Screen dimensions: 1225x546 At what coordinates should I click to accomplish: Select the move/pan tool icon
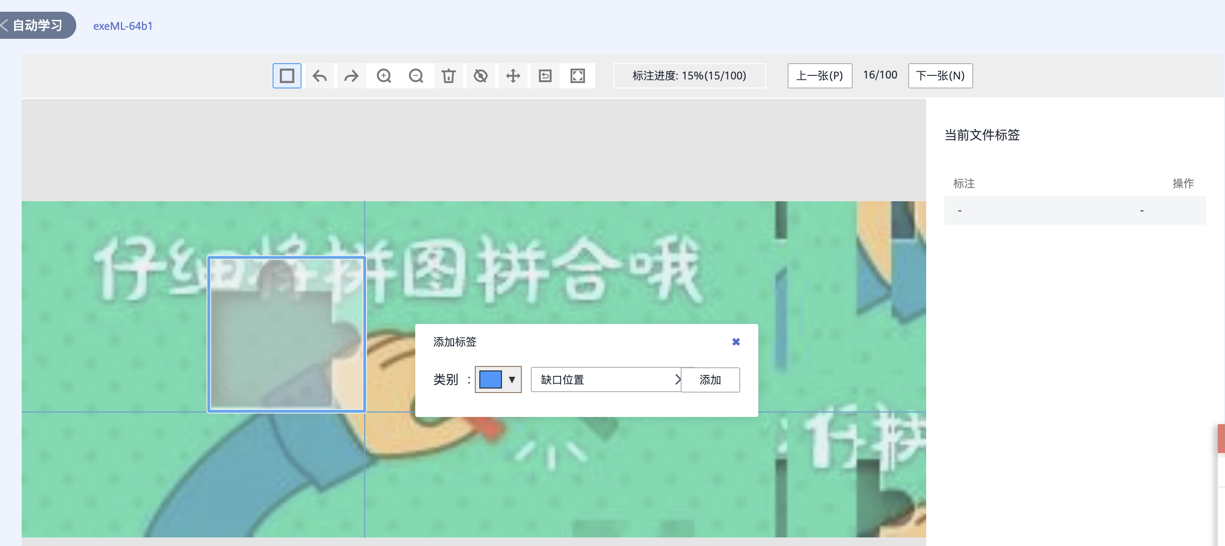coord(513,76)
